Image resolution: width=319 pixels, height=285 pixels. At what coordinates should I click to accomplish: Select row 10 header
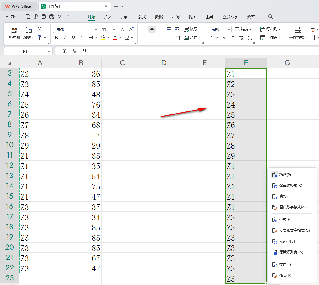click(x=10, y=145)
